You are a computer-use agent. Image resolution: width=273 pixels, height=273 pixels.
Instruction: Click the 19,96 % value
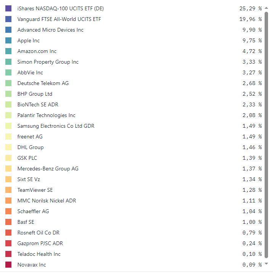[251, 19]
